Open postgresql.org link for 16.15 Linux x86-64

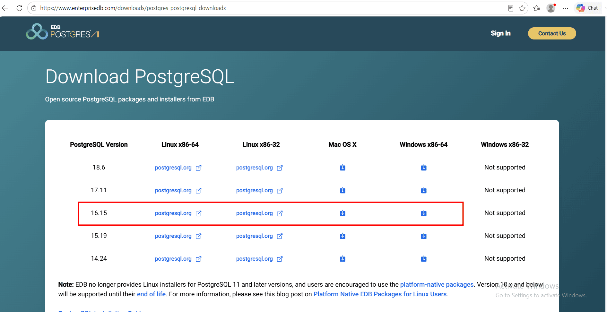click(x=178, y=213)
